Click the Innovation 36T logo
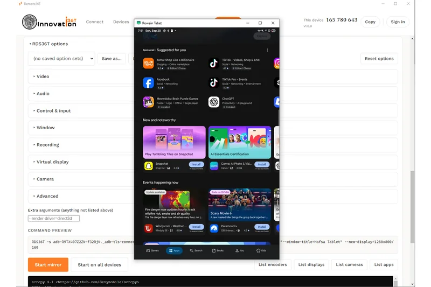This screenshot has height=287, width=431. point(49,22)
